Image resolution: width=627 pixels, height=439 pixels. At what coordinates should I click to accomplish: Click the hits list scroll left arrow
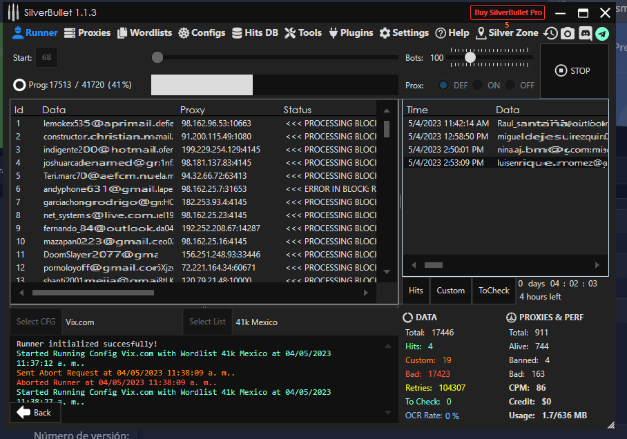tap(414, 264)
